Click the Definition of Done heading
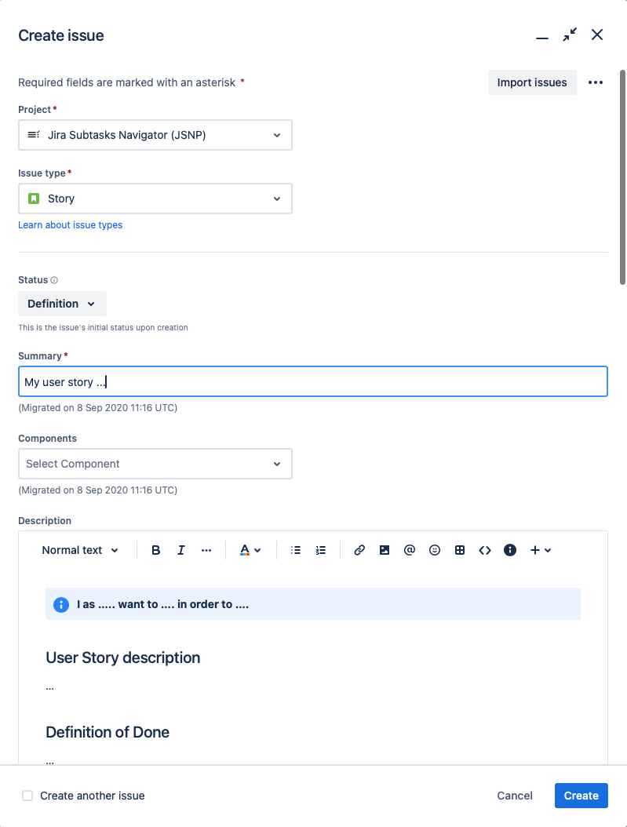The width and height of the screenshot is (627, 827). pyautogui.click(x=108, y=732)
